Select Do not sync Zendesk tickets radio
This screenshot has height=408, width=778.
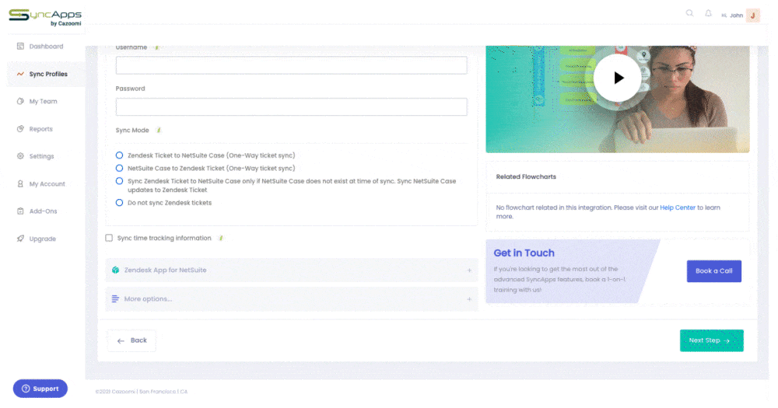coord(119,203)
